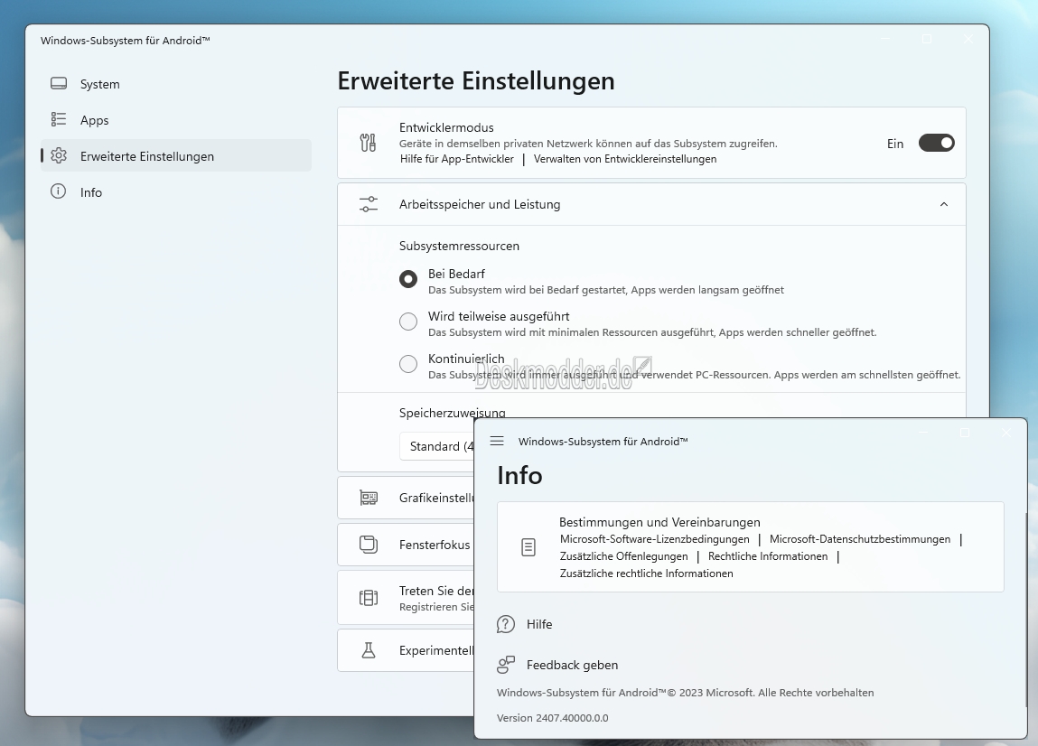Open Zusätzliche rechtliche Informationen link
The image size is (1038, 746).
(647, 573)
